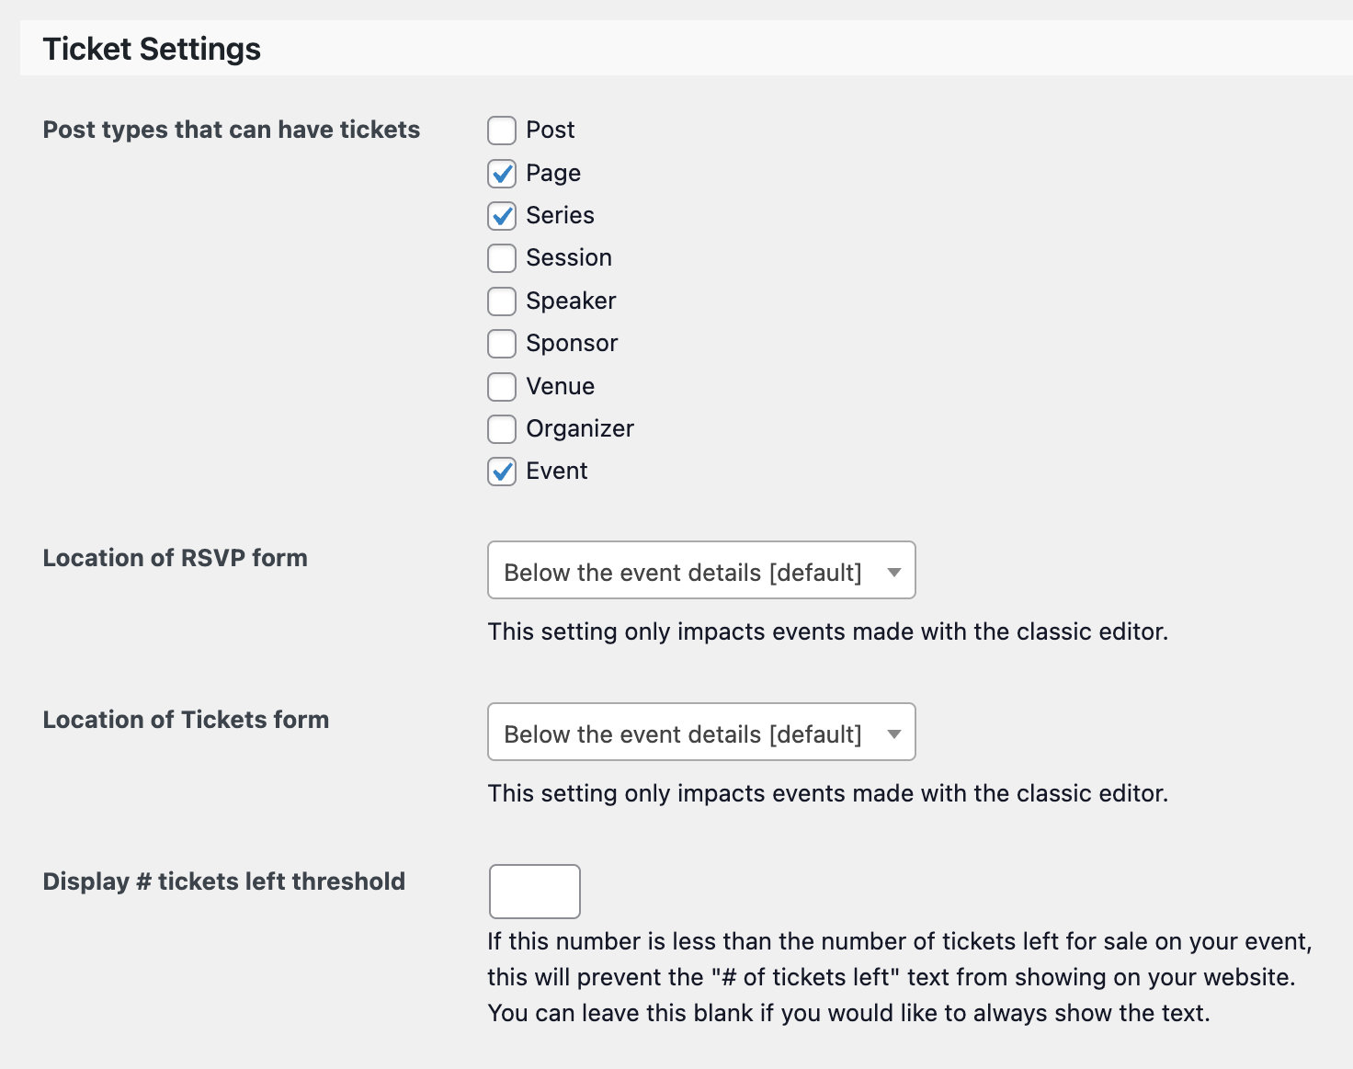Click the Venue label text
The width and height of the screenshot is (1353, 1069).
(560, 386)
